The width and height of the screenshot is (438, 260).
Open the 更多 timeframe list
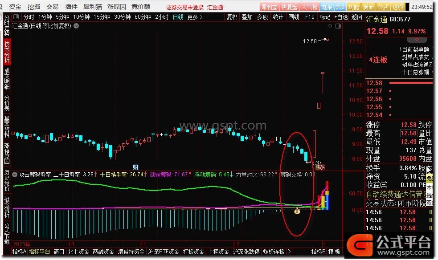click(x=195, y=17)
